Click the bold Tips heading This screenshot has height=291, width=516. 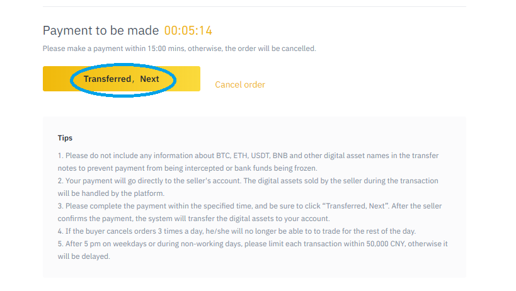[x=65, y=138]
